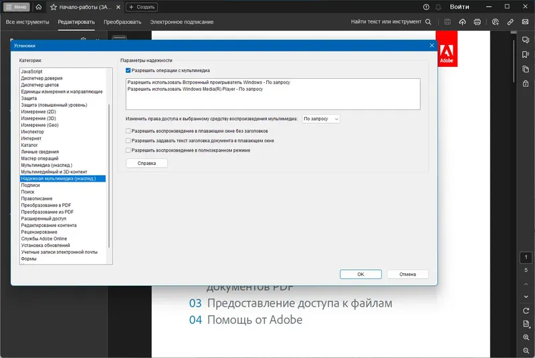This screenshot has height=358, width=535.
Task: Click the page display icon in sidebar
Action: (526, 324)
